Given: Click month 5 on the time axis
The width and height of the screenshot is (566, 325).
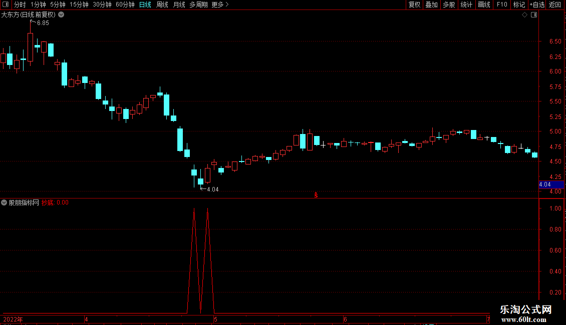Looking at the screenshot, I should coord(215,319).
